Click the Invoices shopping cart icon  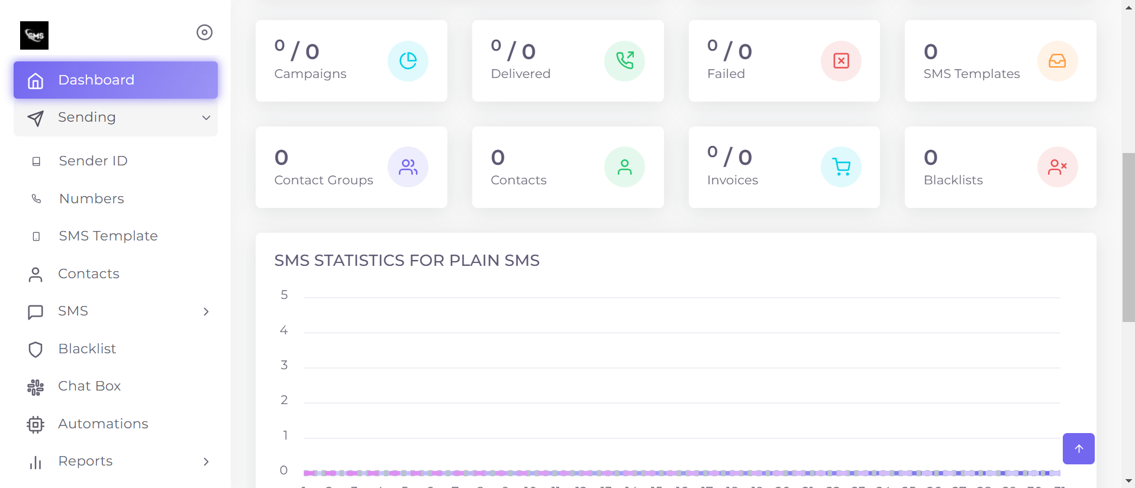click(841, 167)
